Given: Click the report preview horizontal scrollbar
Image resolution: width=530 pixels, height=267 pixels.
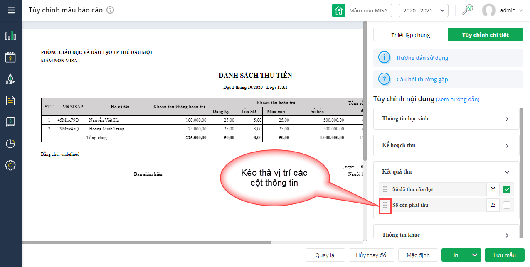Looking at the screenshot, I should 147,243.
